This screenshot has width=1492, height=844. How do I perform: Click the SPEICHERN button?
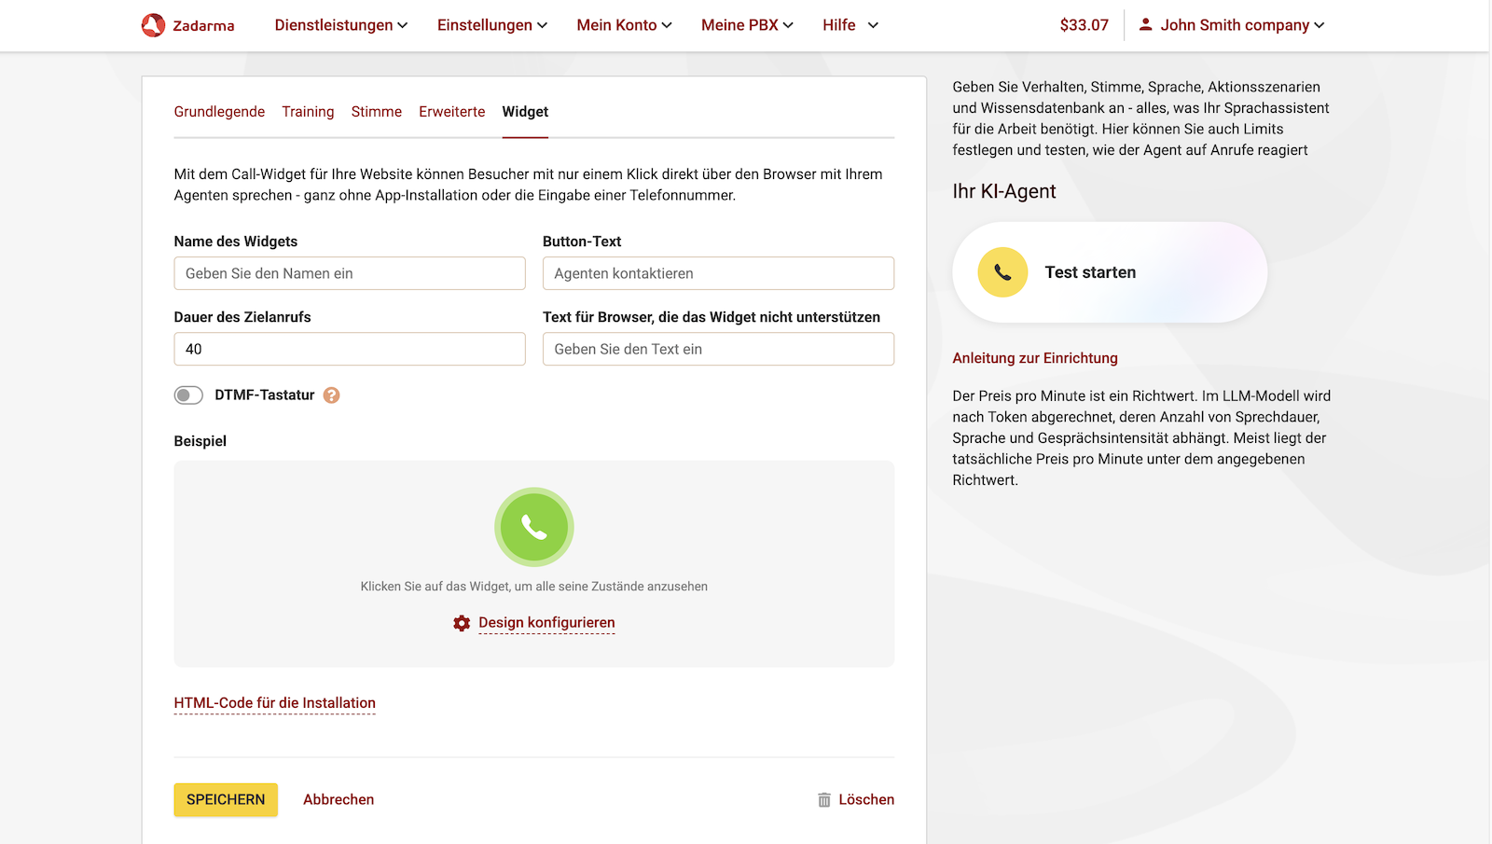pyautogui.click(x=225, y=799)
